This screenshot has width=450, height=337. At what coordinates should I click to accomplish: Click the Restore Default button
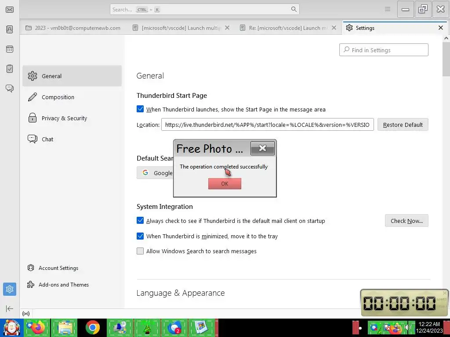pos(403,125)
